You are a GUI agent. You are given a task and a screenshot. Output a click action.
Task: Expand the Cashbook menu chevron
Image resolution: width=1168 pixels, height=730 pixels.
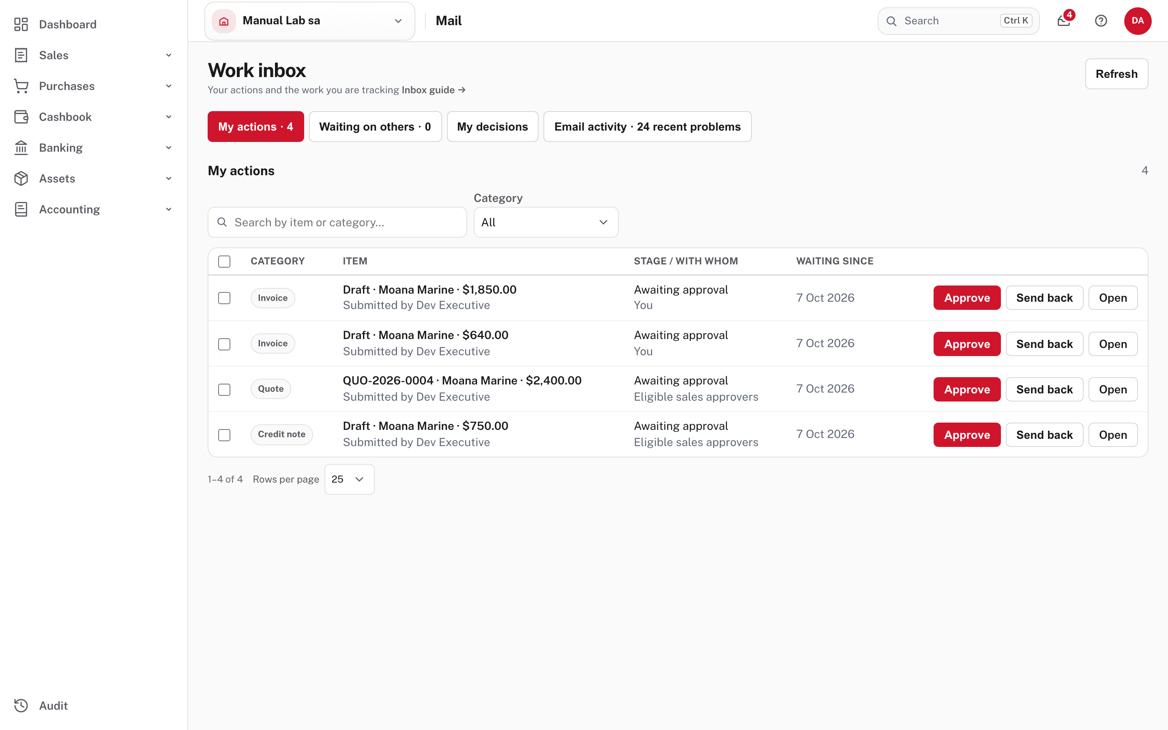click(169, 117)
